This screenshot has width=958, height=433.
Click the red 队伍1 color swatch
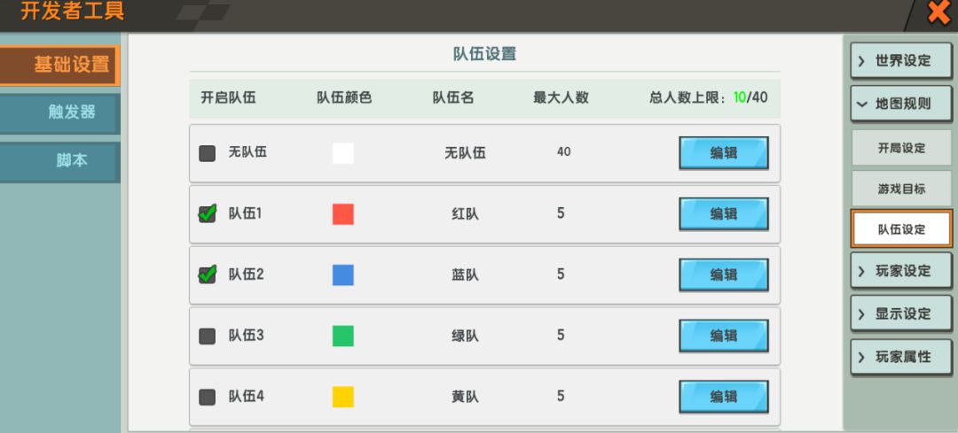[343, 213]
